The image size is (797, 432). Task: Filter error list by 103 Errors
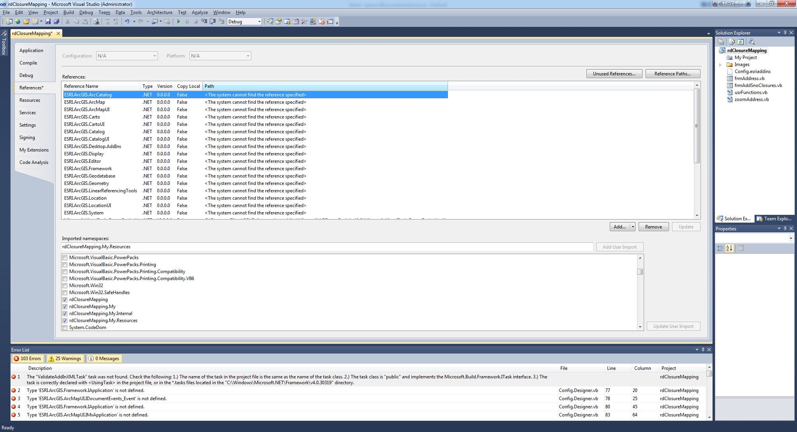pos(28,359)
